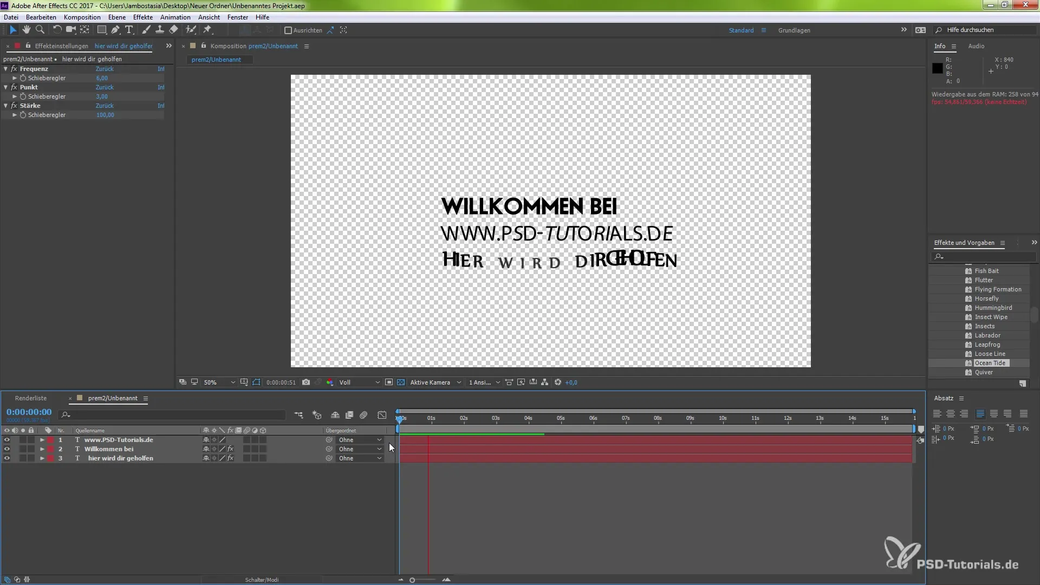1040x585 pixels.
Task: Expand the hier wird dir geholfen layer properties
Action: pos(42,458)
